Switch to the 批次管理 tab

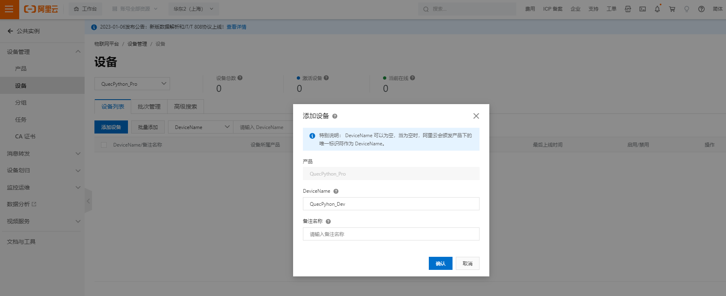click(x=149, y=107)
